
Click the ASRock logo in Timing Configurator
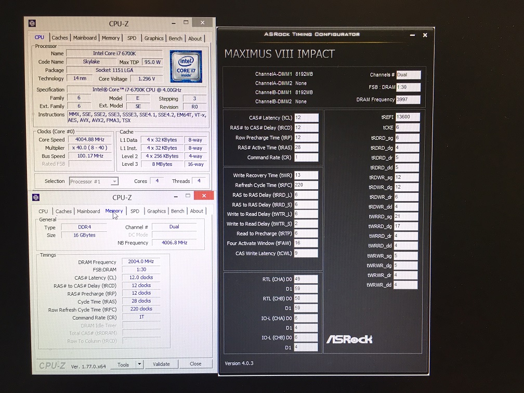[349, 339]
